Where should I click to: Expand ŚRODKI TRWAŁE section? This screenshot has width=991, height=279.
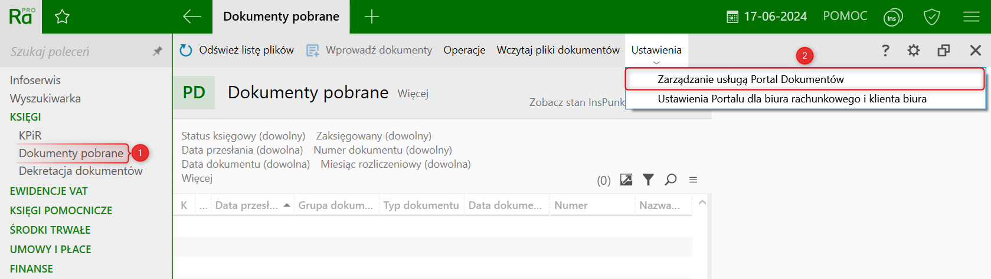coord(50,230)
